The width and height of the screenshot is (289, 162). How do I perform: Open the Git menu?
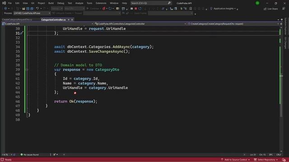point(33,3)
